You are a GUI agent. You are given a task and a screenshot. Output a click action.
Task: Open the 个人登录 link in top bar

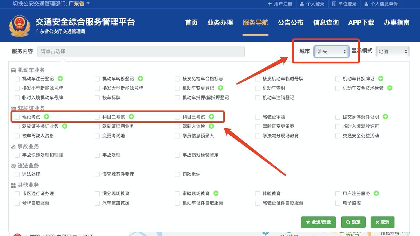tap(312, 4)
